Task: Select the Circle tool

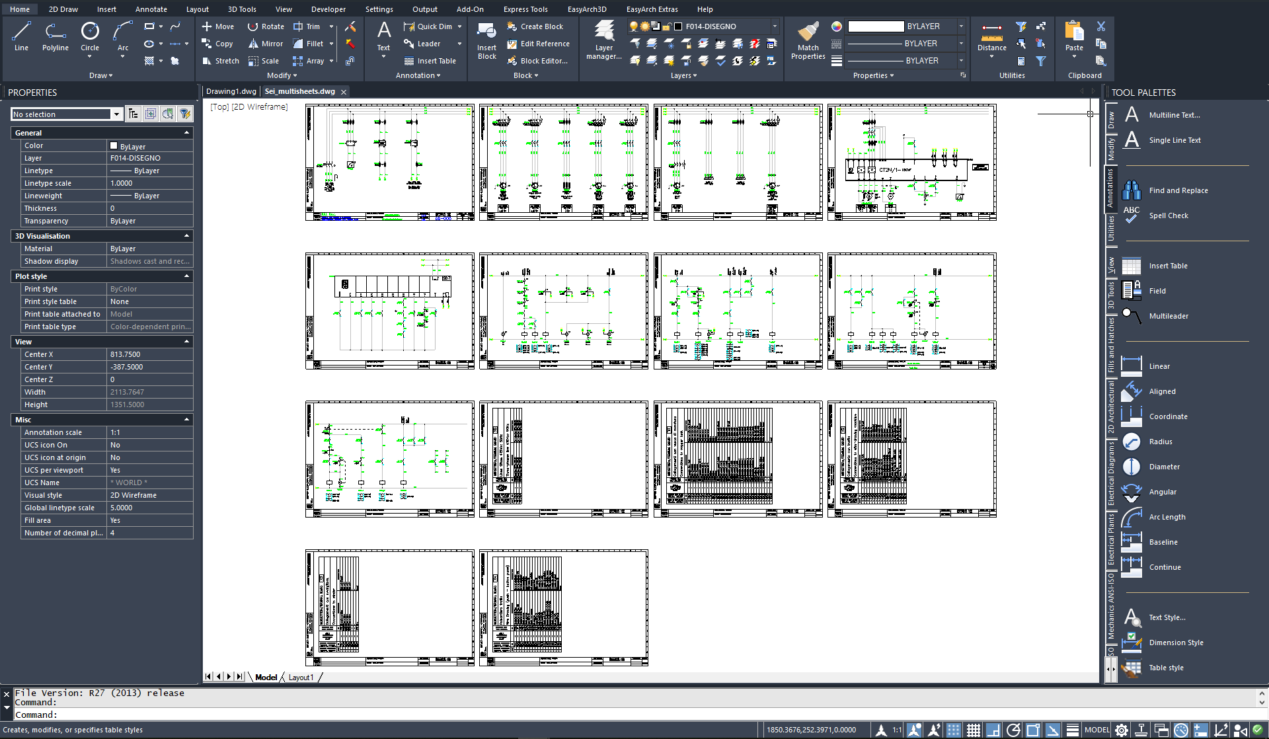Action: pyautogui.click(x=90, y=36)
